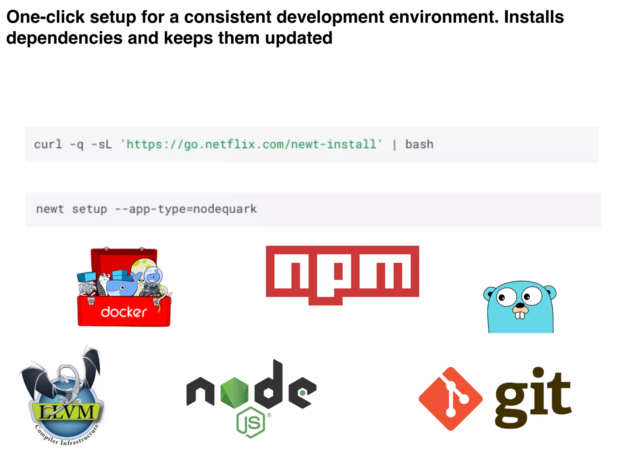The height and width of the screenshot is (472, 630).
Task: Click the red npm logo
Action: (x=342, y=275)
